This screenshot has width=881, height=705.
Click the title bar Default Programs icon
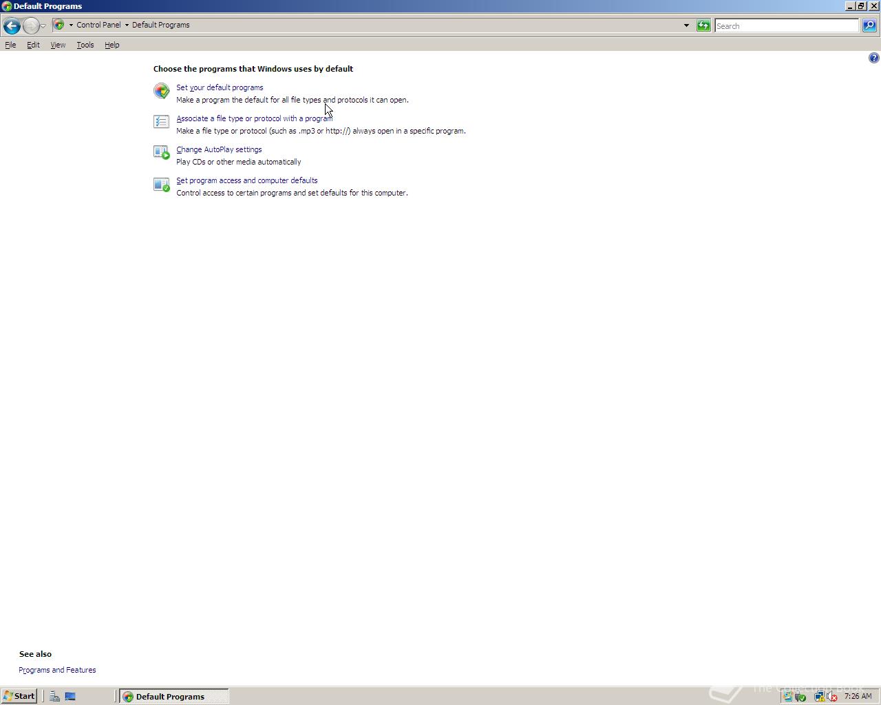[x=7, y=6]
